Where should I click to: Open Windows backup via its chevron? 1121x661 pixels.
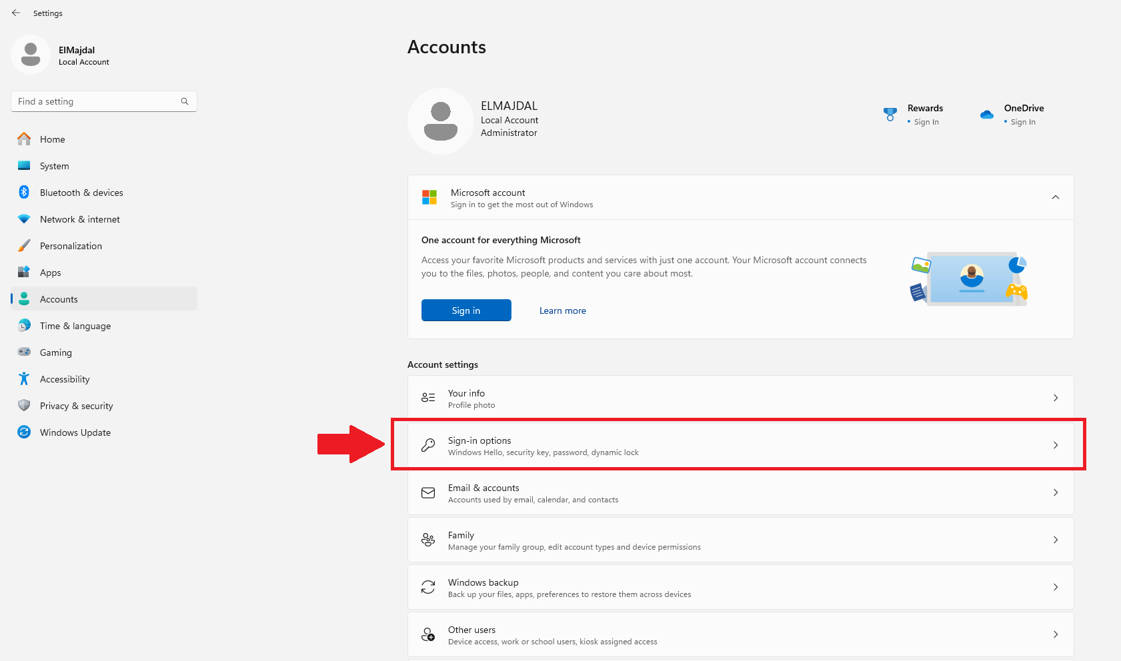pyautogui.click(x=1056, y=587)
